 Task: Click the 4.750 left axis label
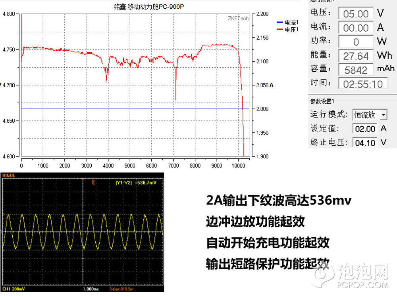(x=9, y=49)
